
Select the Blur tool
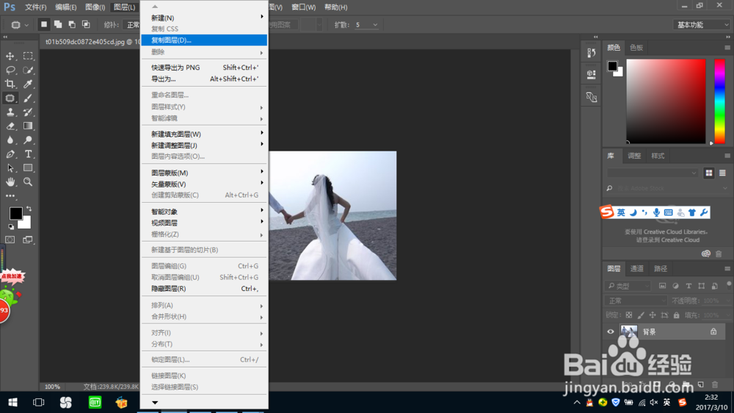pos(10,140)
